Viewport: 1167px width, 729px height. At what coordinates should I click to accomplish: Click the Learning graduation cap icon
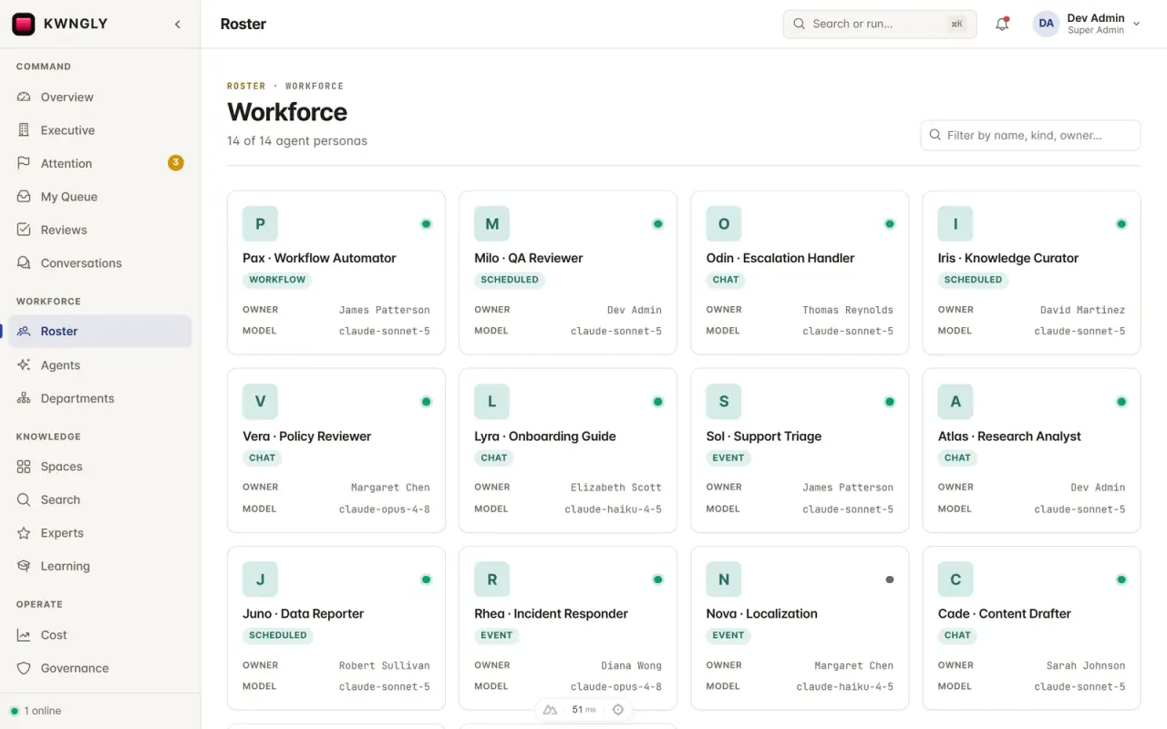(x=24, y=566)
